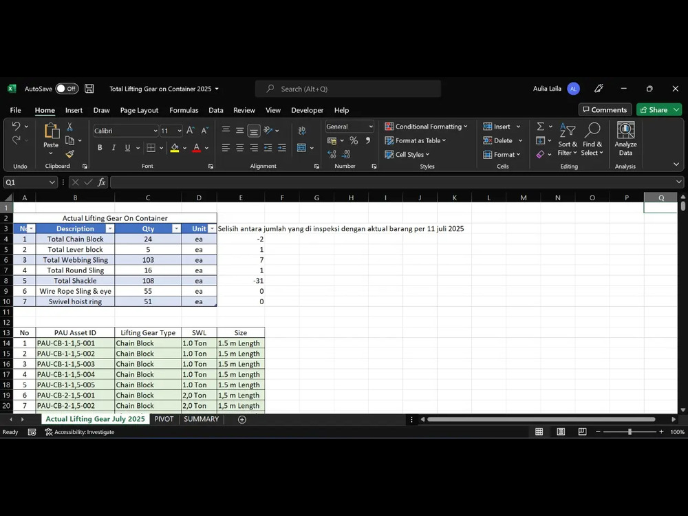Toggle italic formatting
Viewport: 688px width, 516px height.
tap(112, 147)
